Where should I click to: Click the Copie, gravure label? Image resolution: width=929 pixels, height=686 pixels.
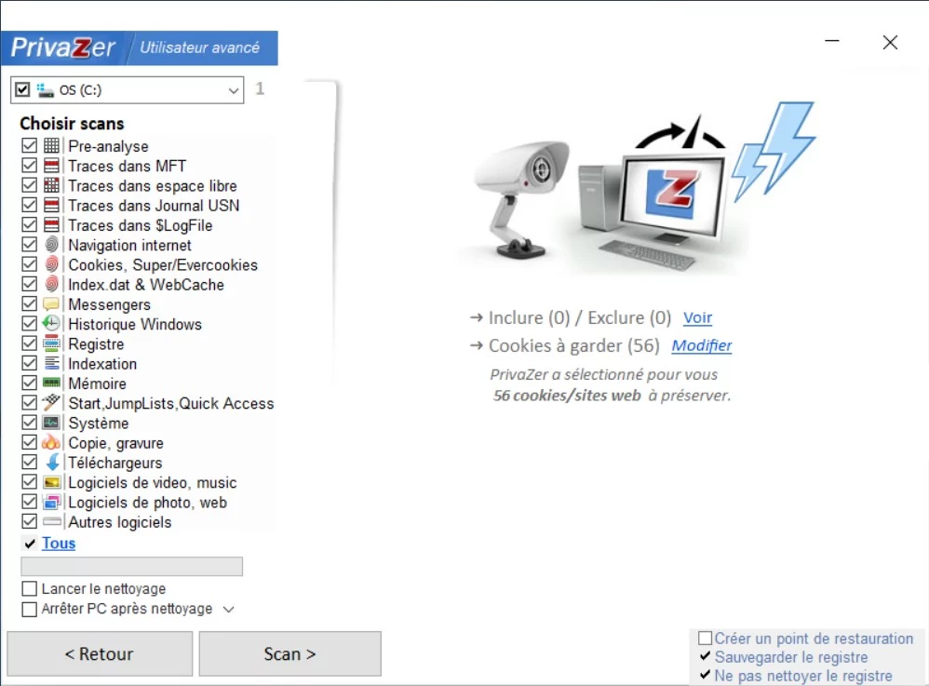[x=116, y=443]
